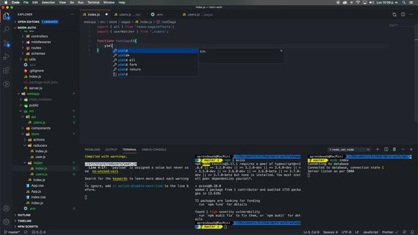This screenshot has height=235, width=418.
Task: Select the Terminal panel tab
Action: [x=129, y=149]
